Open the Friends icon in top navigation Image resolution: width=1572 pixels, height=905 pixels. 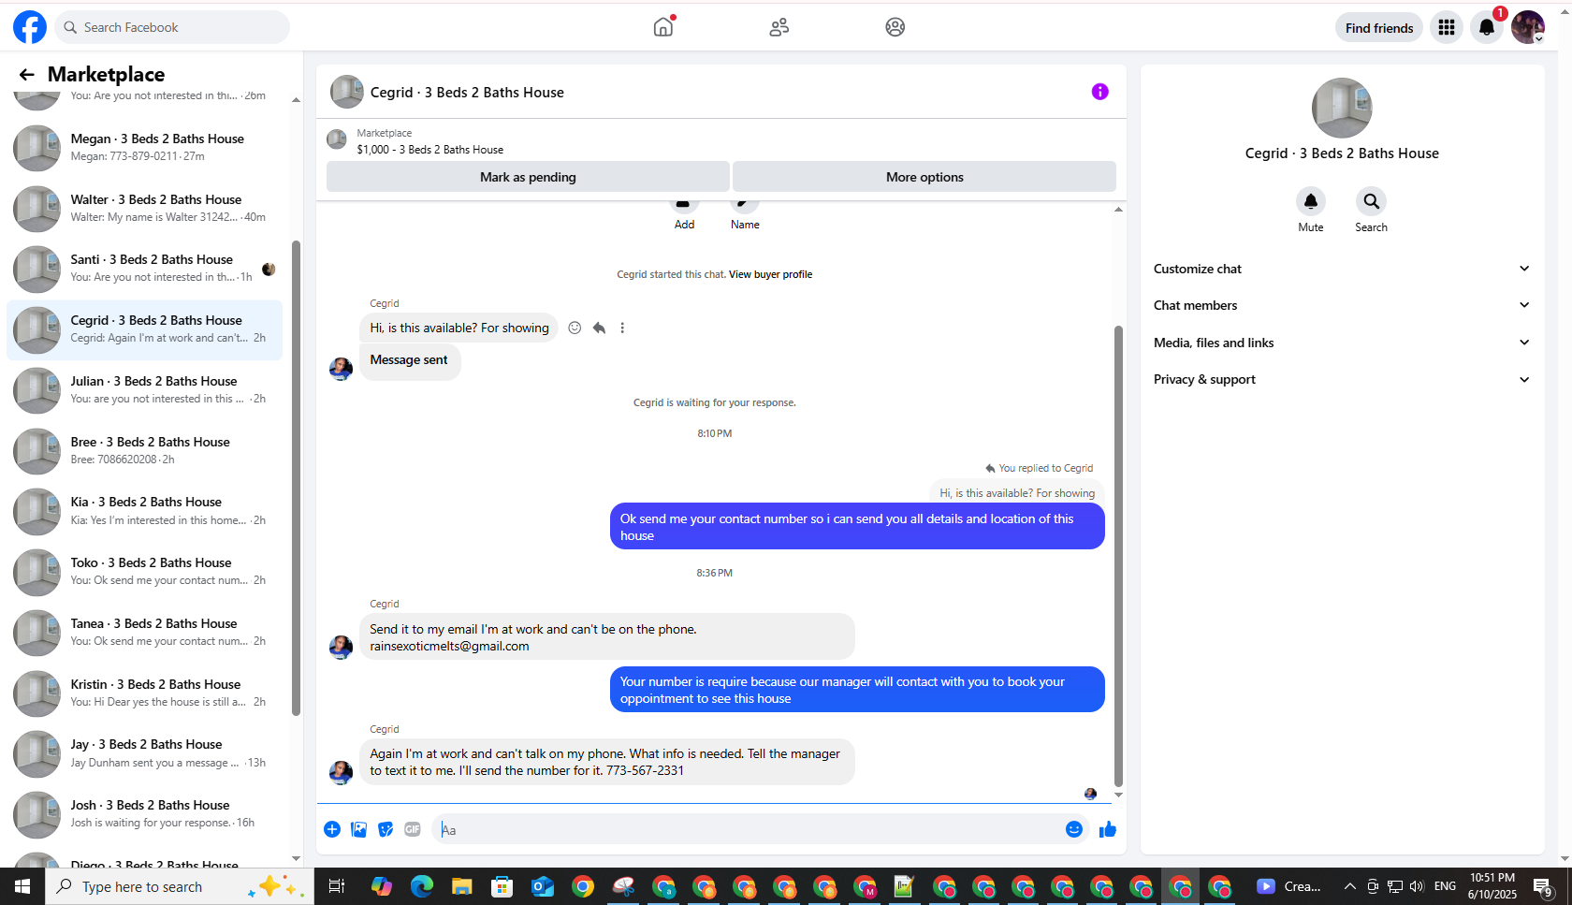click(779, 27)
